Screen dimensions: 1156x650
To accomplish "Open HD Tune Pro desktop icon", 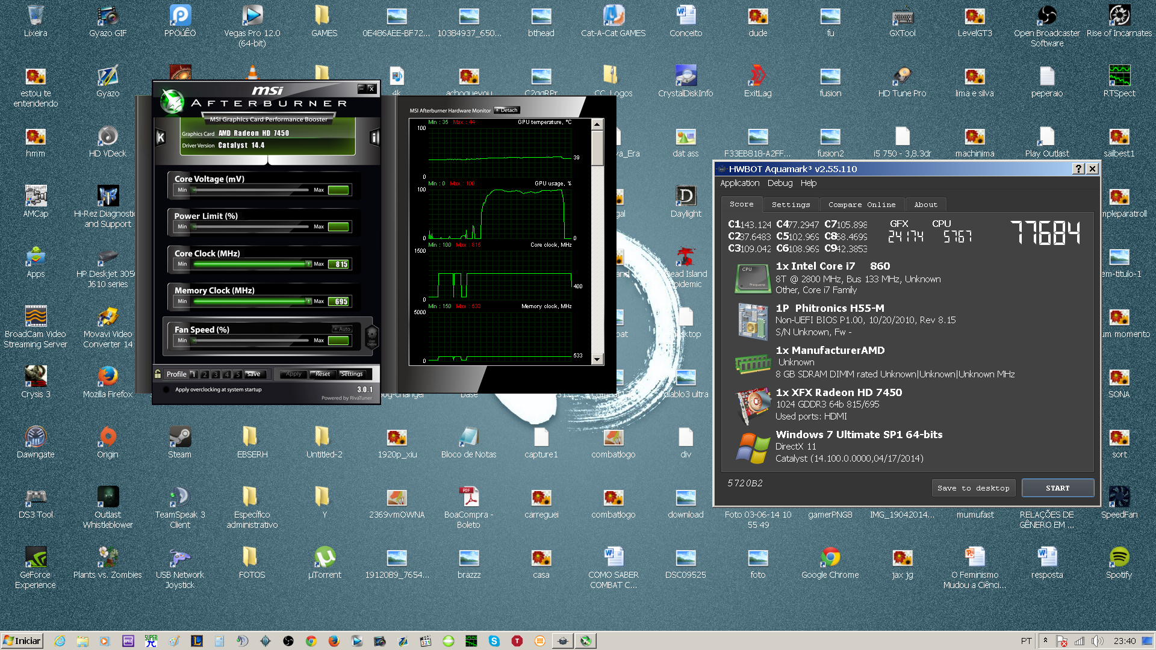I will tap(903, 81).
